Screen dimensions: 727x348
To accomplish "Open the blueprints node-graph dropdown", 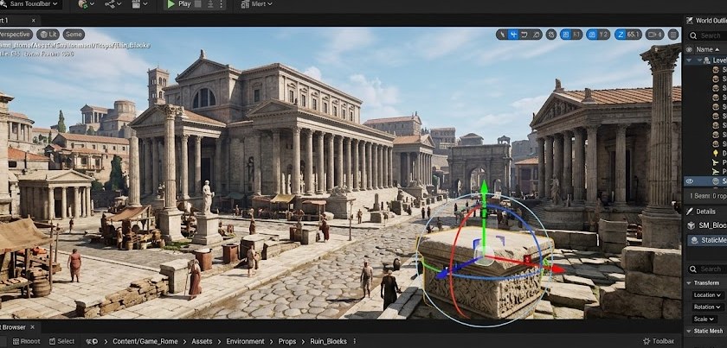I will coord(113,4).
